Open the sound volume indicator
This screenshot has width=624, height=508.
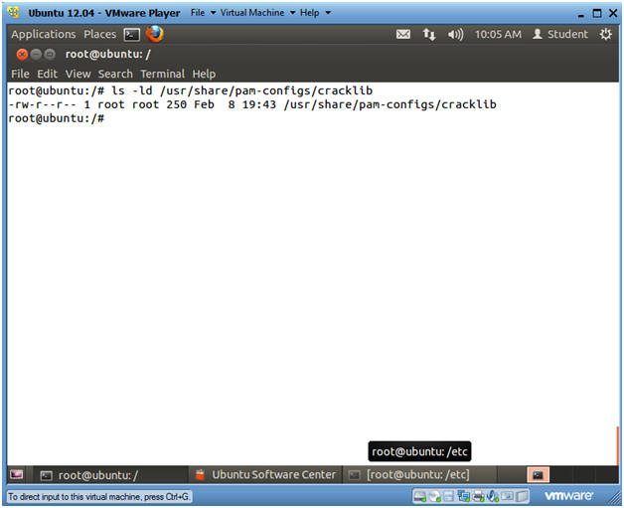pos(455,35)
